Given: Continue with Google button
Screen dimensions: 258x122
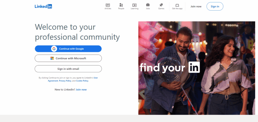Looking at the screenshot, I should pyautogui.click(x=68, y=49).
